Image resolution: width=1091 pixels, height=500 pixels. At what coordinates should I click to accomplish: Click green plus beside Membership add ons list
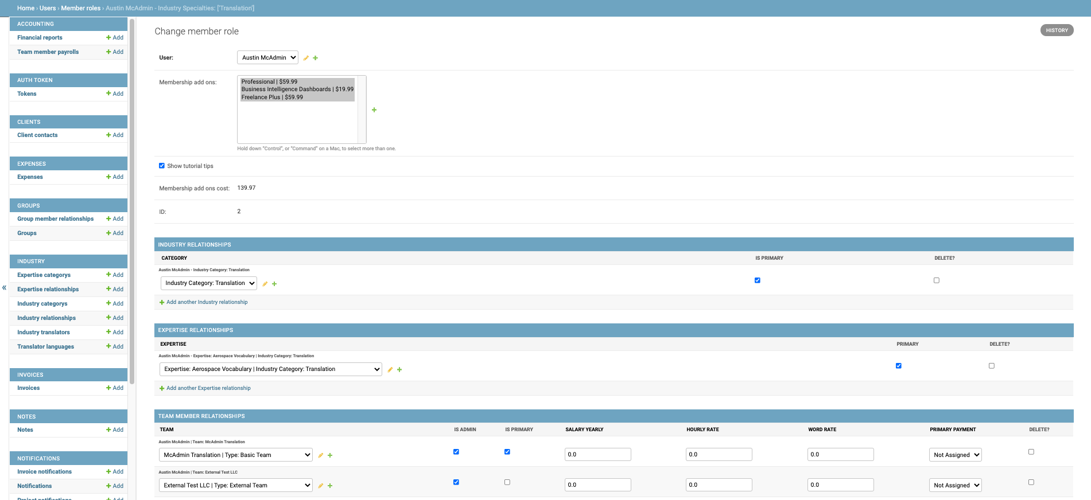click(x=374, y=110)
